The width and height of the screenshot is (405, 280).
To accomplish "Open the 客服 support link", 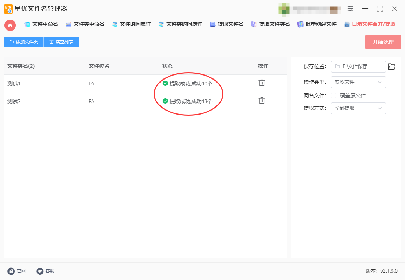I will click(45, 271).
